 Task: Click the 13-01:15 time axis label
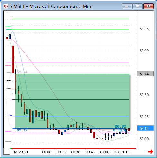(x=122, y=152)
